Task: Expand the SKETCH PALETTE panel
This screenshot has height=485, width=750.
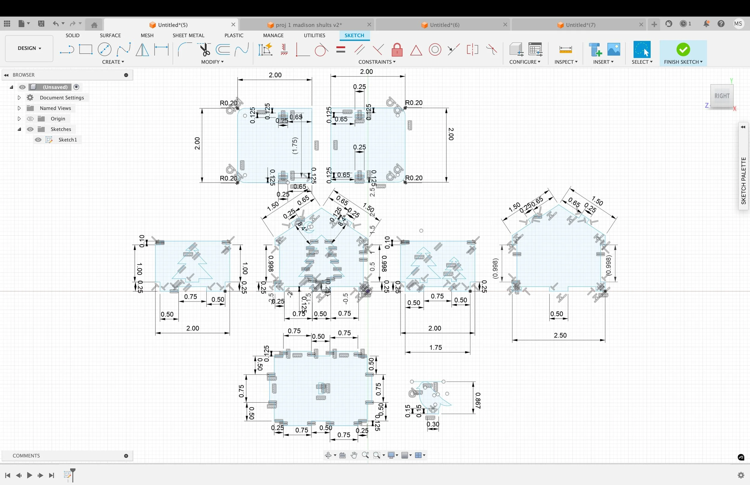Action: pos(743,127)
